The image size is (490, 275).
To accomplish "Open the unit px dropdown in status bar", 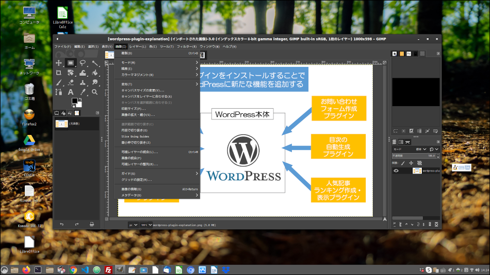I will (134, 225).
